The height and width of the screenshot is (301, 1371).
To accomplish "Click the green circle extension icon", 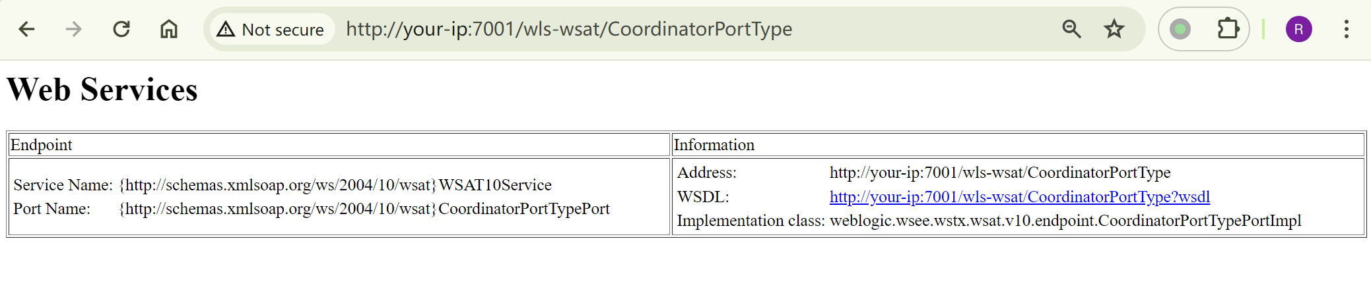I will (1180, 29).
